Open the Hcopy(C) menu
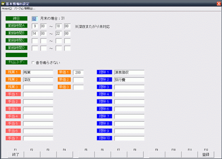 pyautogui.click(x=7, y=9)
